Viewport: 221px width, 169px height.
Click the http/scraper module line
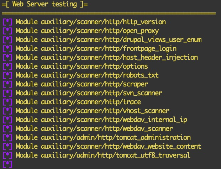(81, 84)
